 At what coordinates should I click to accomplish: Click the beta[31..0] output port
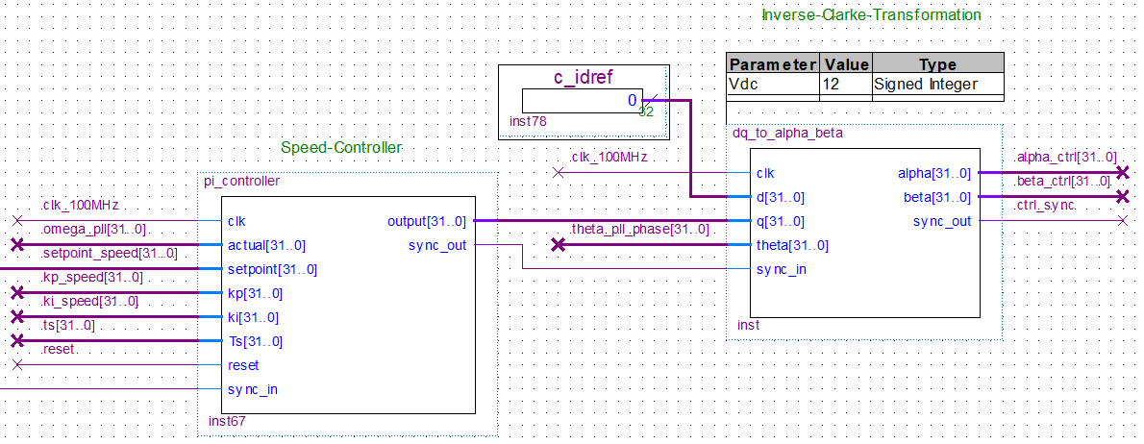point(936,197)
